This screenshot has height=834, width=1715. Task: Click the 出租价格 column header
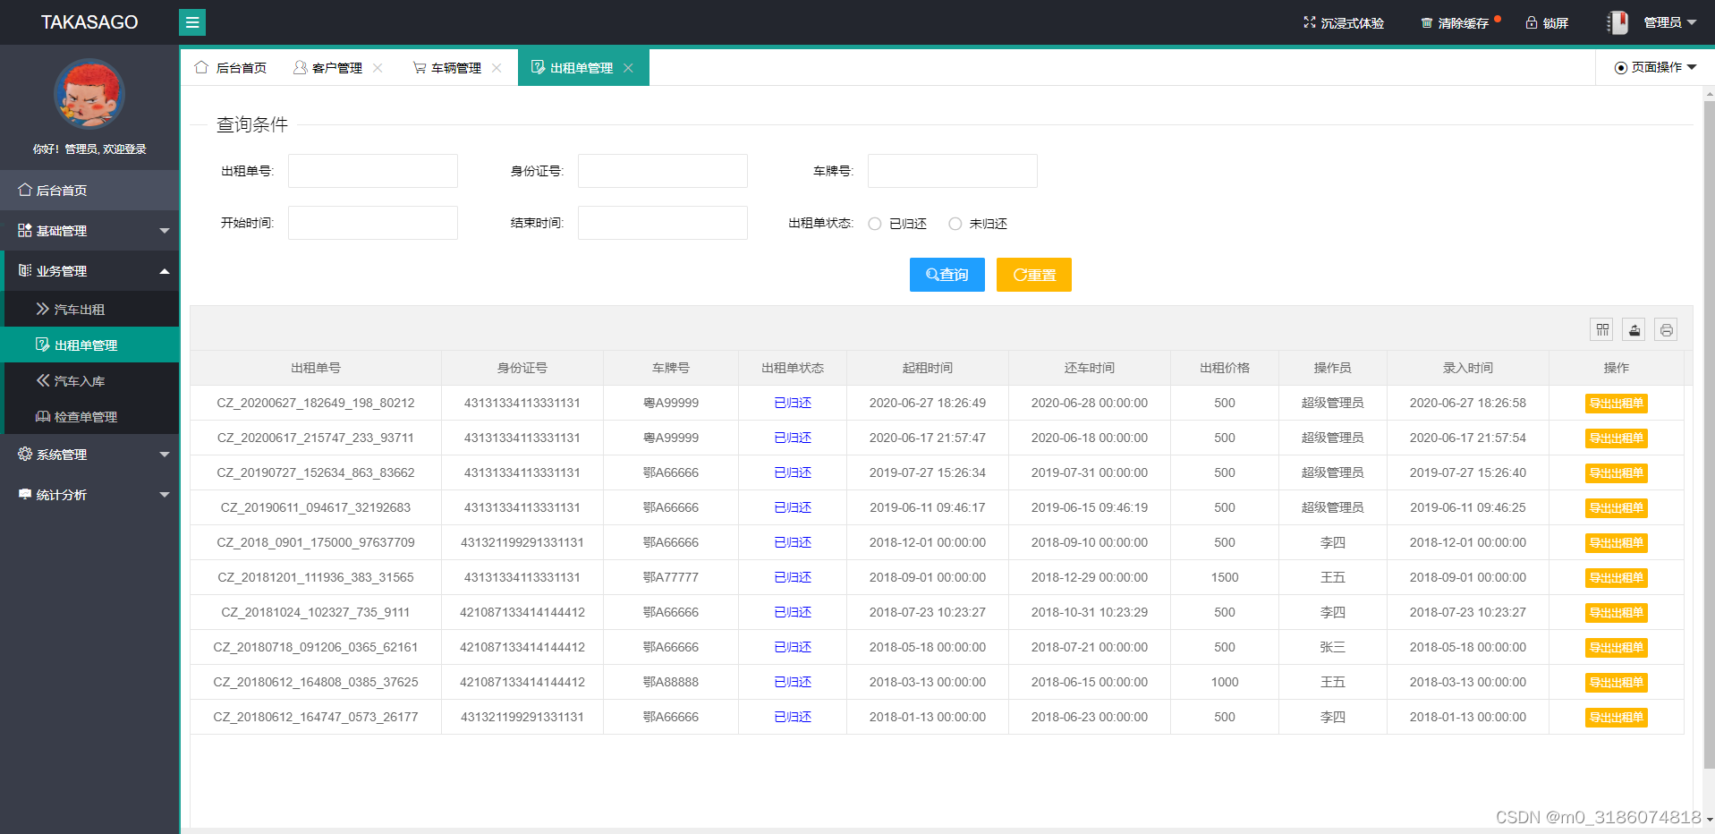click(1225, 368)
